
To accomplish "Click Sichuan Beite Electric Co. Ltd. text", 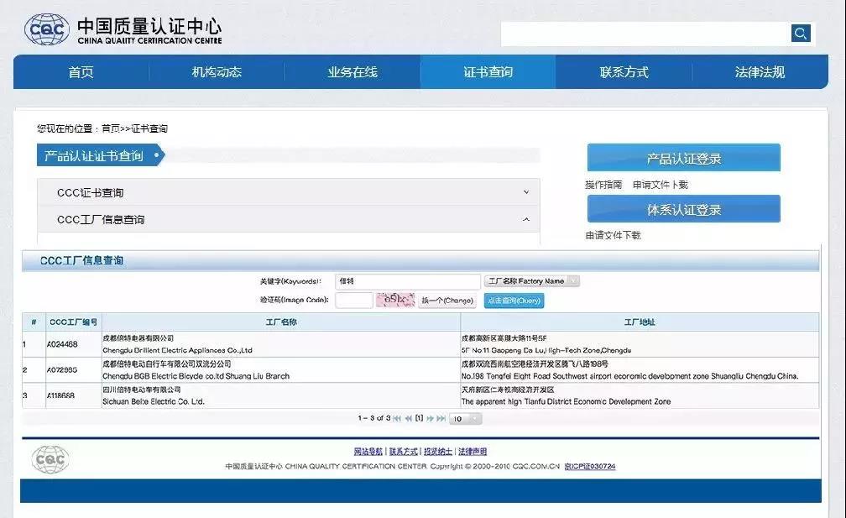I will [154, 401].
